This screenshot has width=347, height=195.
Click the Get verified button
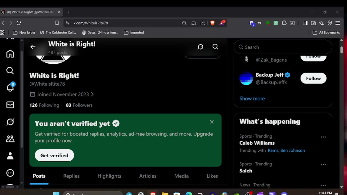click(54, 155)
